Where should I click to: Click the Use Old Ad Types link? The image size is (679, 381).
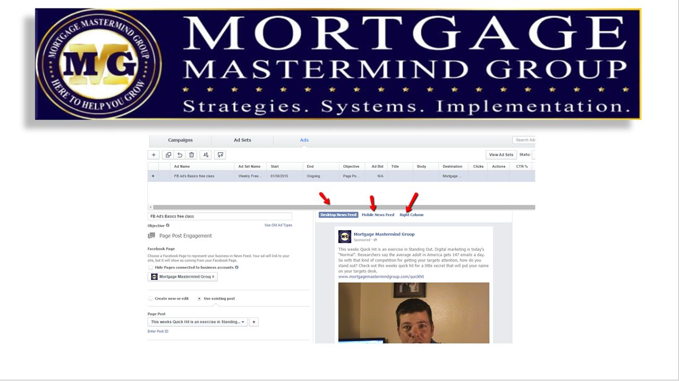pyautogui.click(x=278, y=225)
